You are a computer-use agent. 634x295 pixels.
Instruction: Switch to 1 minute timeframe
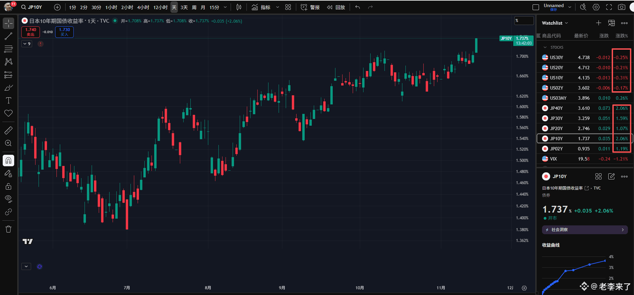click(73, 7)
